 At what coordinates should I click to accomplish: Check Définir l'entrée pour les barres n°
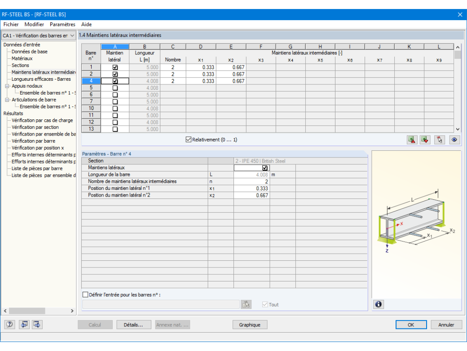click(85, 295)
